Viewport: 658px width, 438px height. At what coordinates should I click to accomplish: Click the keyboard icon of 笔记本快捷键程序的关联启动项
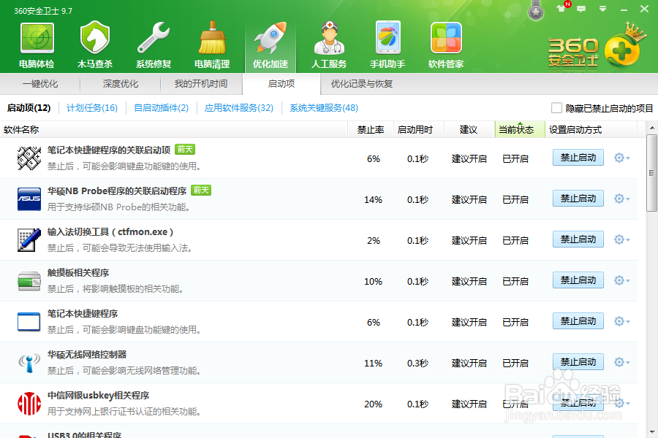(x=29, y=158)
